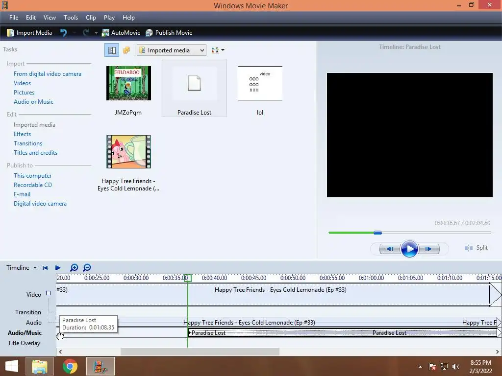Viewport: 502px width, 376px height.
Task: Select the Paradise Lost media file
Action: point(194,88)
